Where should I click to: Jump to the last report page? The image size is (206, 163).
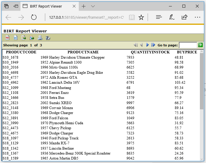click(153, 45)
